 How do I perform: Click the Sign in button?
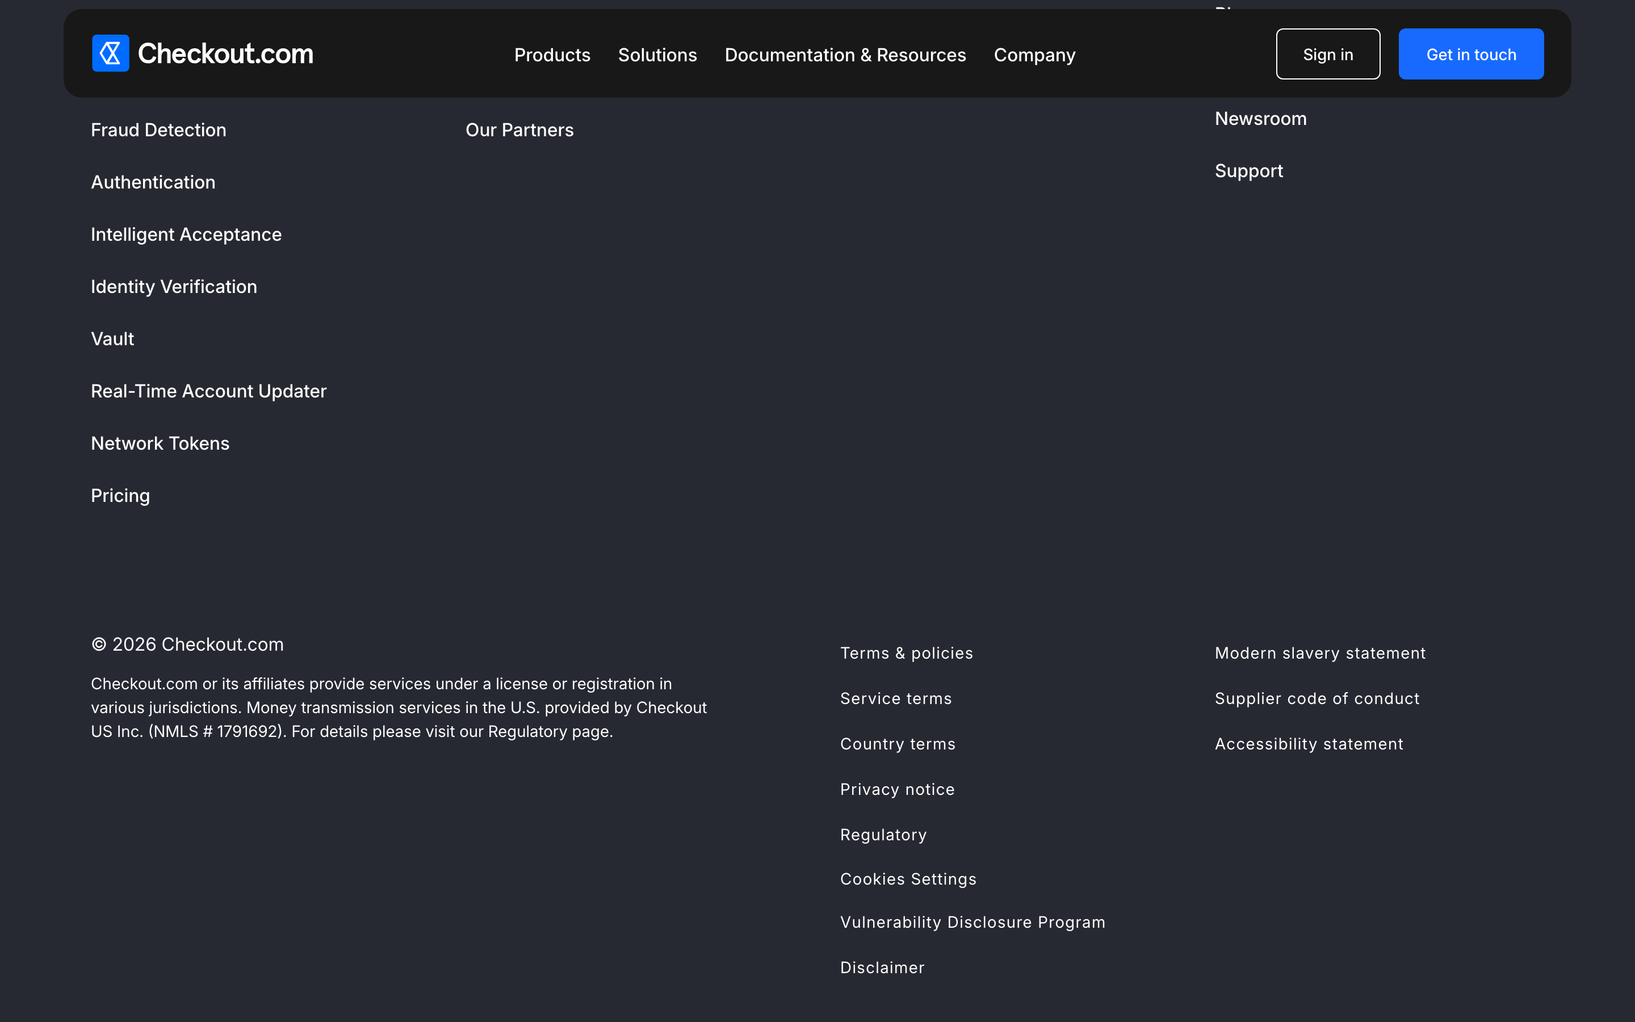pyautogui.click(x=1328, y=54)
